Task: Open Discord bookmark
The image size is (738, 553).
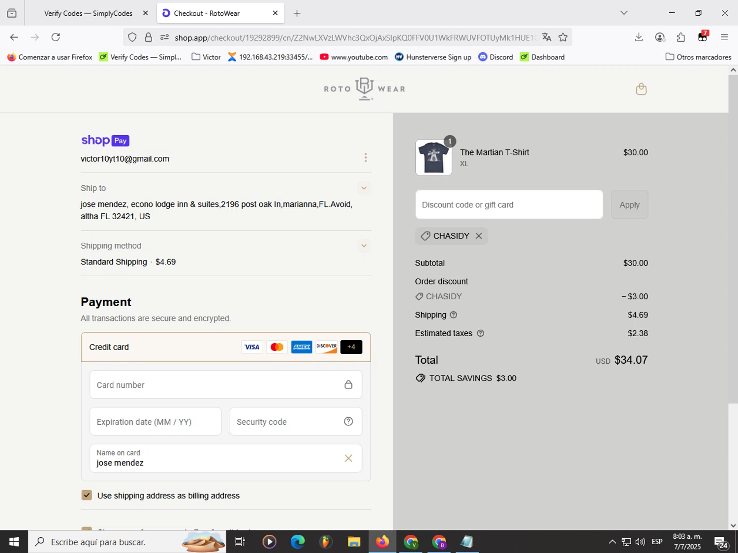Action: click(496, 57)
